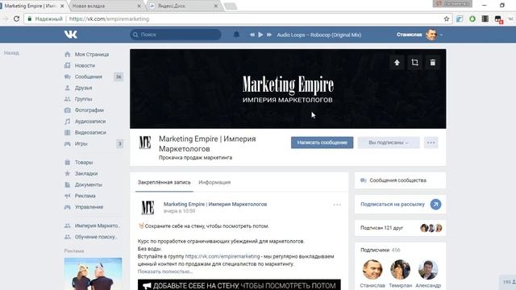Delete the cover with trash icon
516x290 pixels.
click(433, 63)
